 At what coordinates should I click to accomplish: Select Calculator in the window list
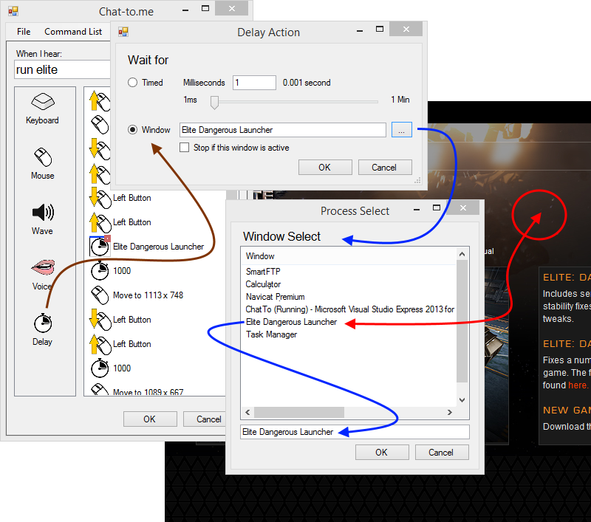coord(263,284)
